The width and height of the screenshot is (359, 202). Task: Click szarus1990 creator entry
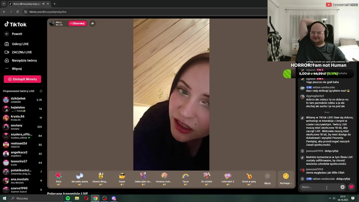coord(22,190)
